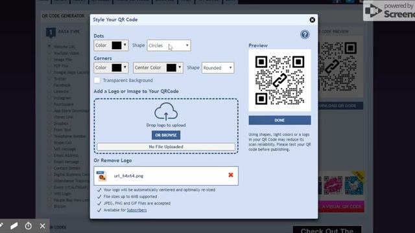Click Download QR Code in background page
This screenshot has width=415, height=233.
340,105
